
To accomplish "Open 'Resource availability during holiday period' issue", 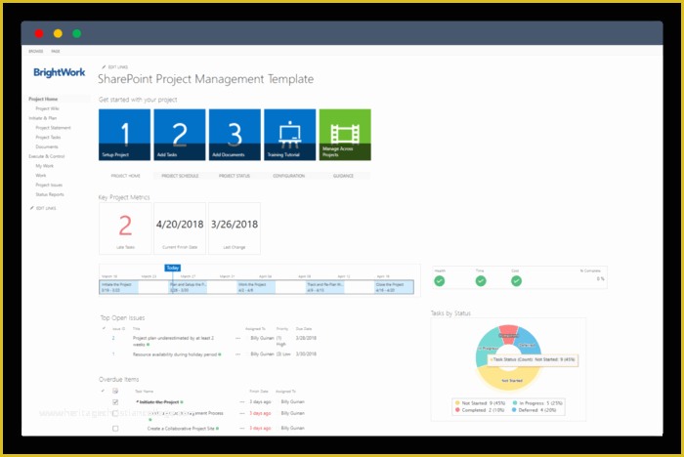I will (175, 354).
